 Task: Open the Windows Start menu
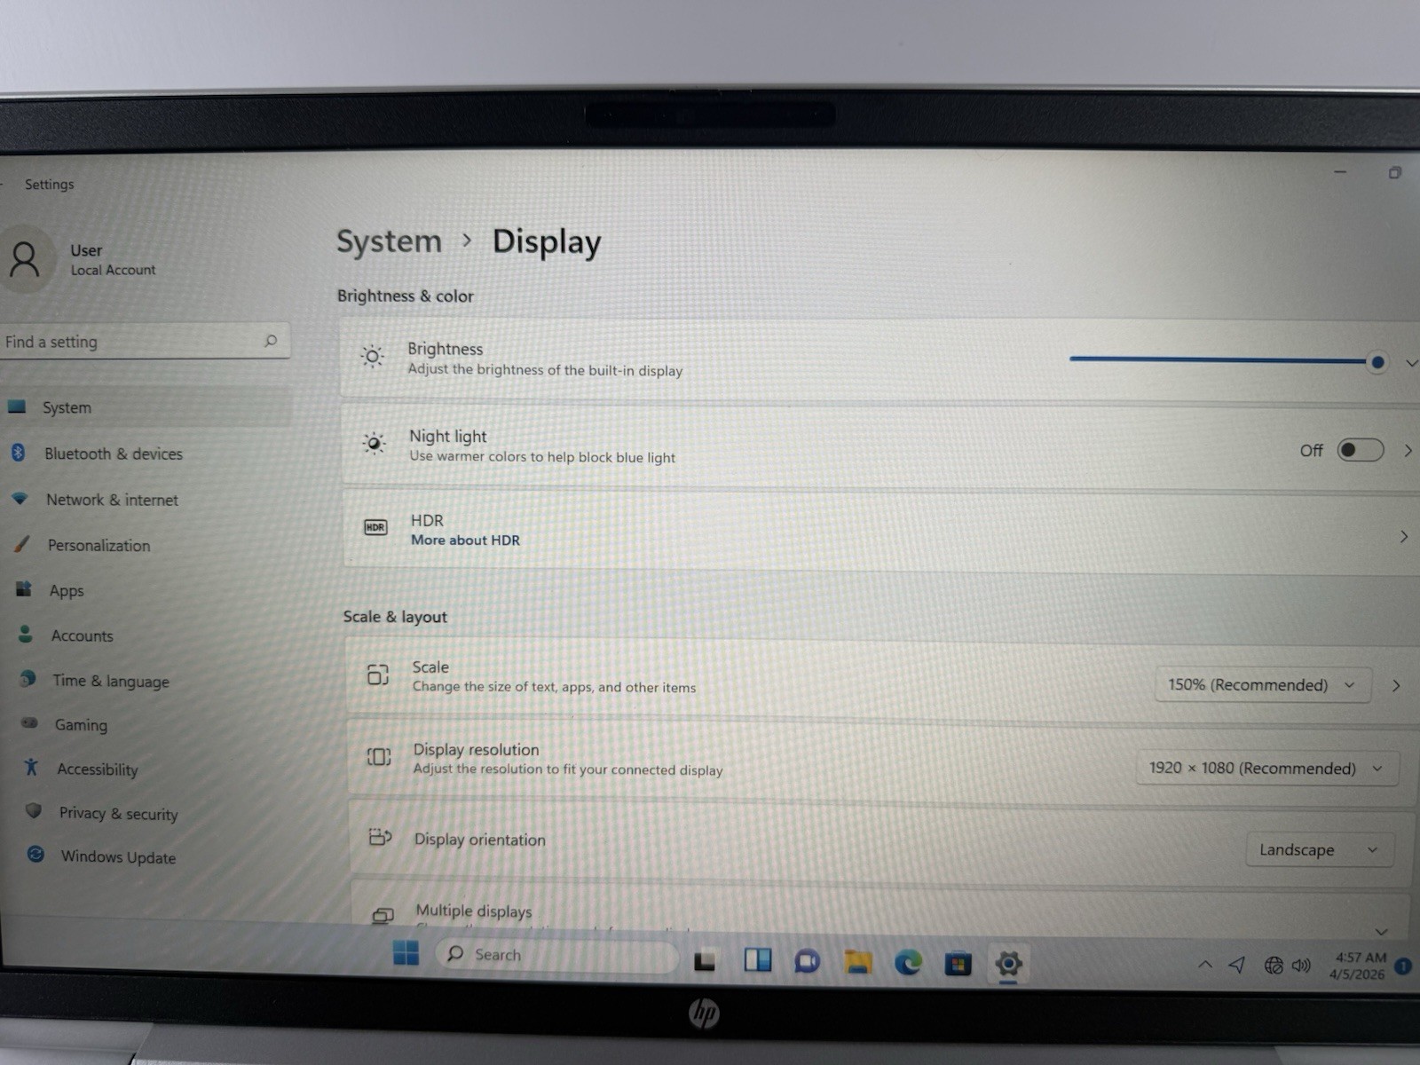coord(406,952)
